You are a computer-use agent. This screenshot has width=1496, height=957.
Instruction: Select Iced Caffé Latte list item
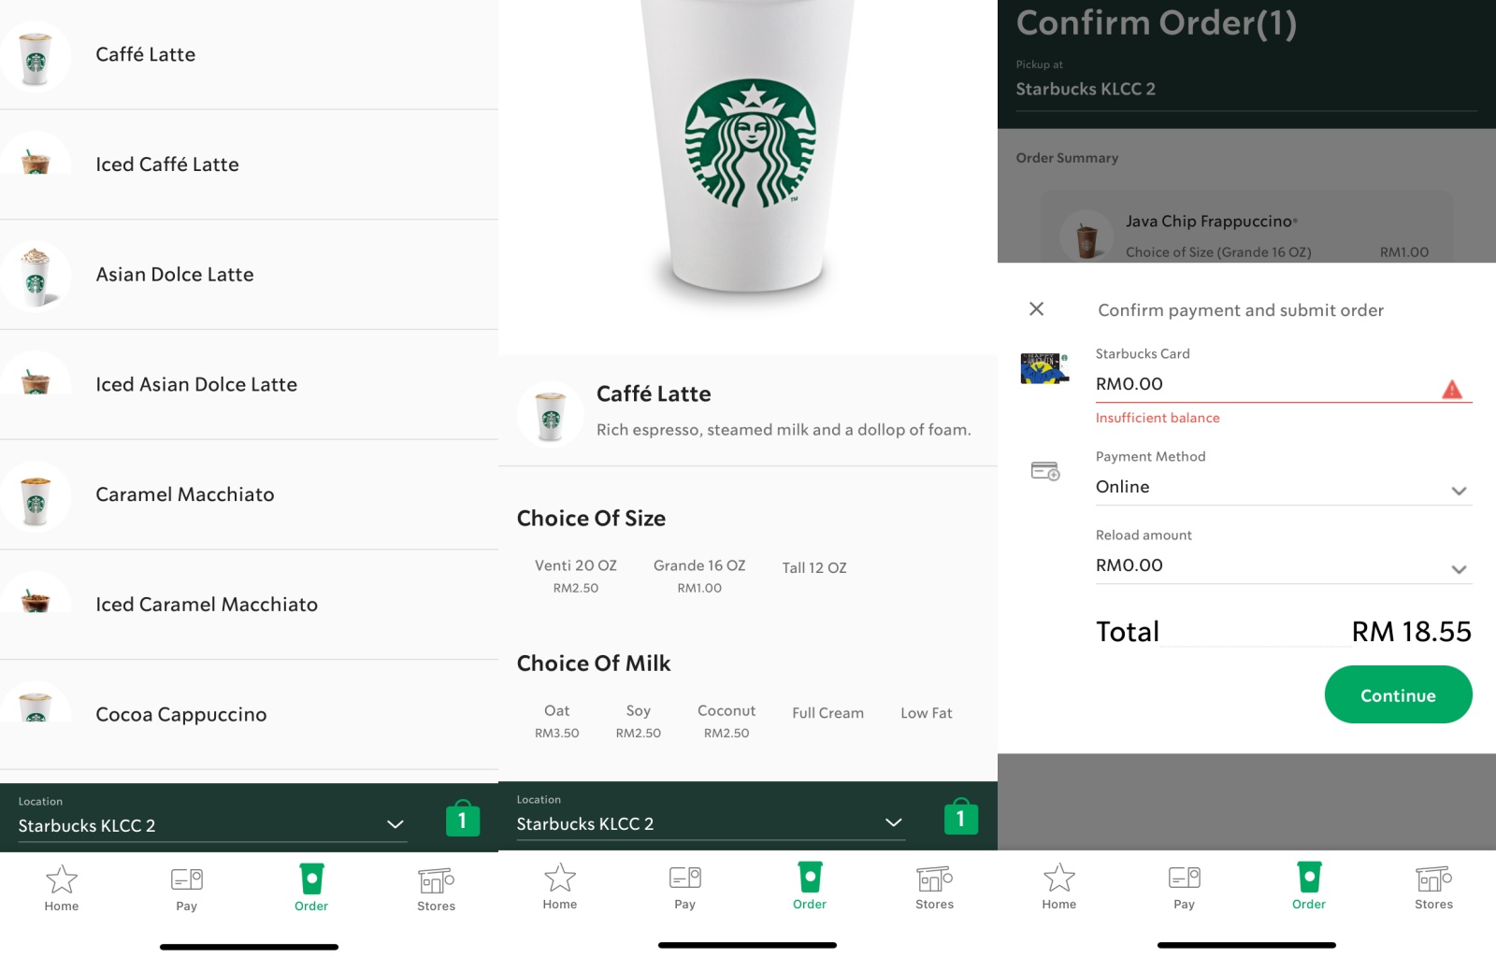[x=249, y=164]
